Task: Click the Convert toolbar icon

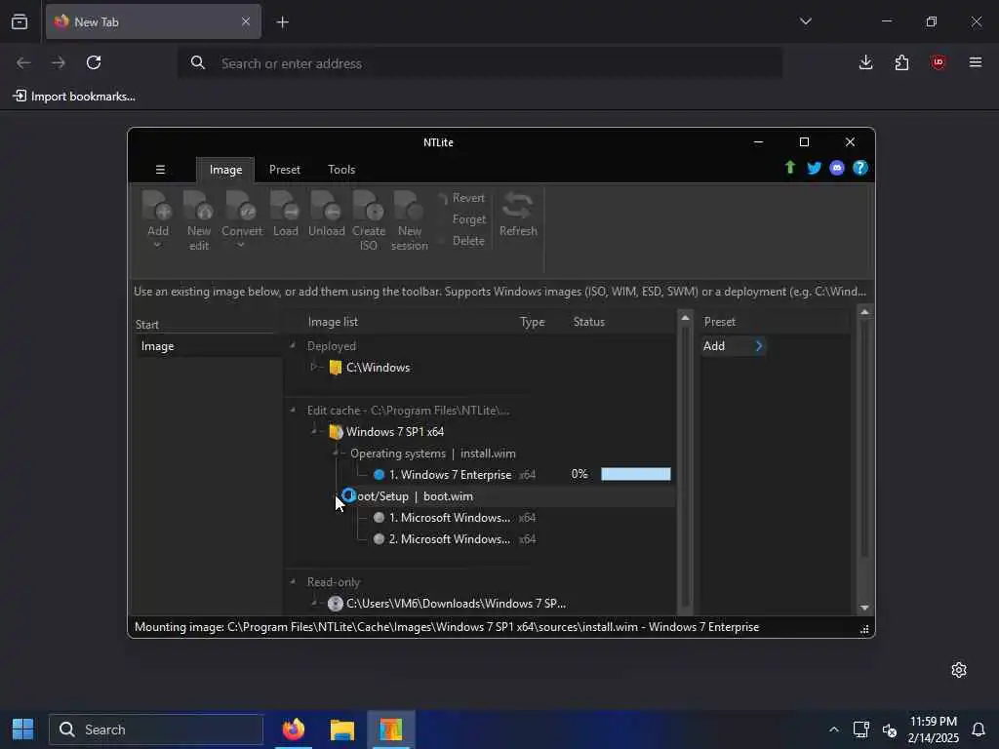Action: [242, 207]
